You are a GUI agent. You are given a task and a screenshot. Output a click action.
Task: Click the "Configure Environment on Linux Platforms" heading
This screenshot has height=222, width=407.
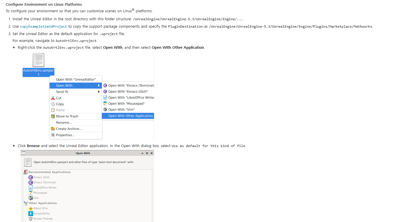[x=44, y=4]
